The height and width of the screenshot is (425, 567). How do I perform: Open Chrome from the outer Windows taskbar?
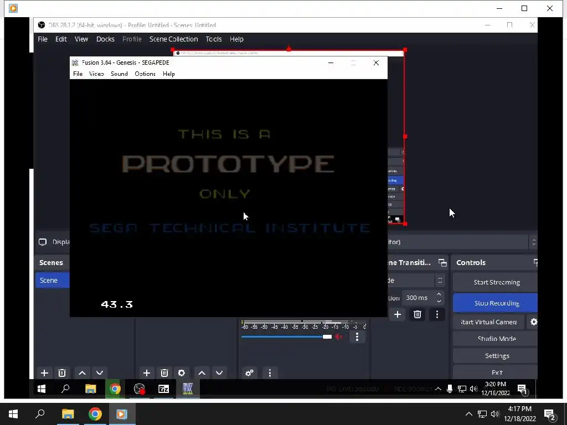pyautogui.click(x=95, y=414)
